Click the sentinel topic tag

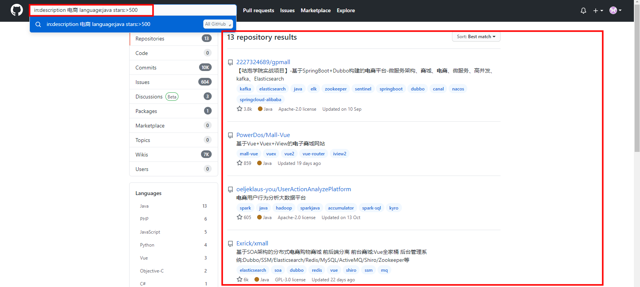(363, 89)
